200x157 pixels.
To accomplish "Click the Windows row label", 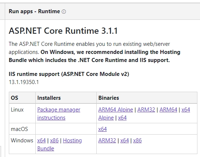I will (x=22, y=140).
